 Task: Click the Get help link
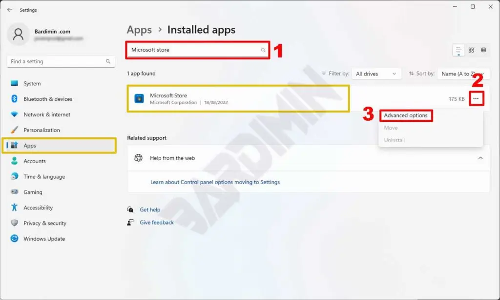(150, 209)
